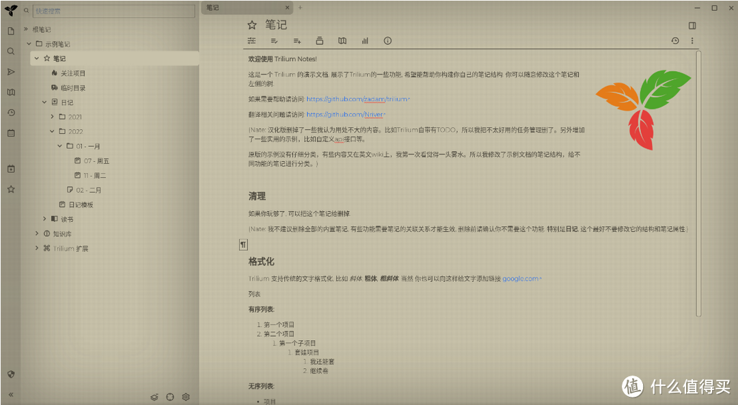Open the book map icon in the note toolbar
This screenshot has width=738, height=405.
[342, 40]
